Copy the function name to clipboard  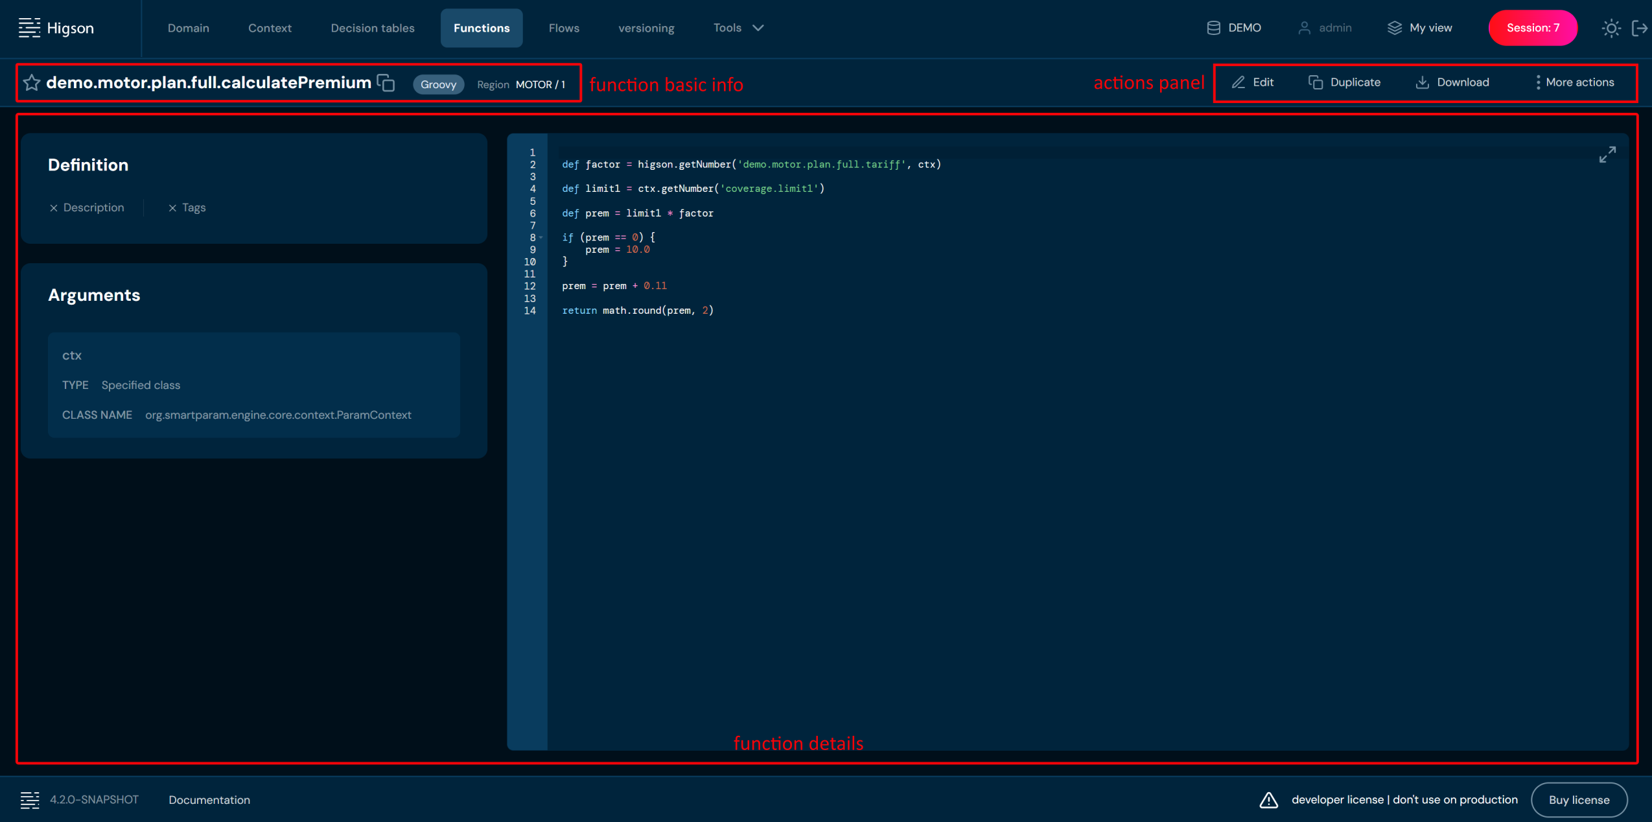(386, 83)
